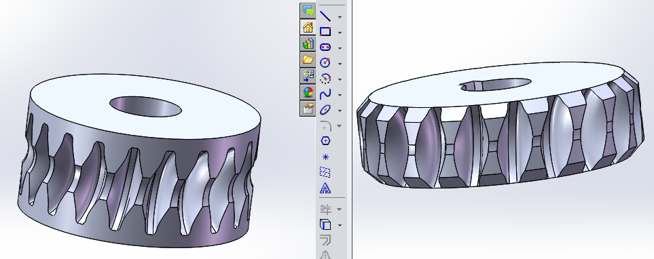The height and width of the screenshot is (259, 654).
Task: Click the Convert Entities cube icon
Action: (x=325, y=225)
